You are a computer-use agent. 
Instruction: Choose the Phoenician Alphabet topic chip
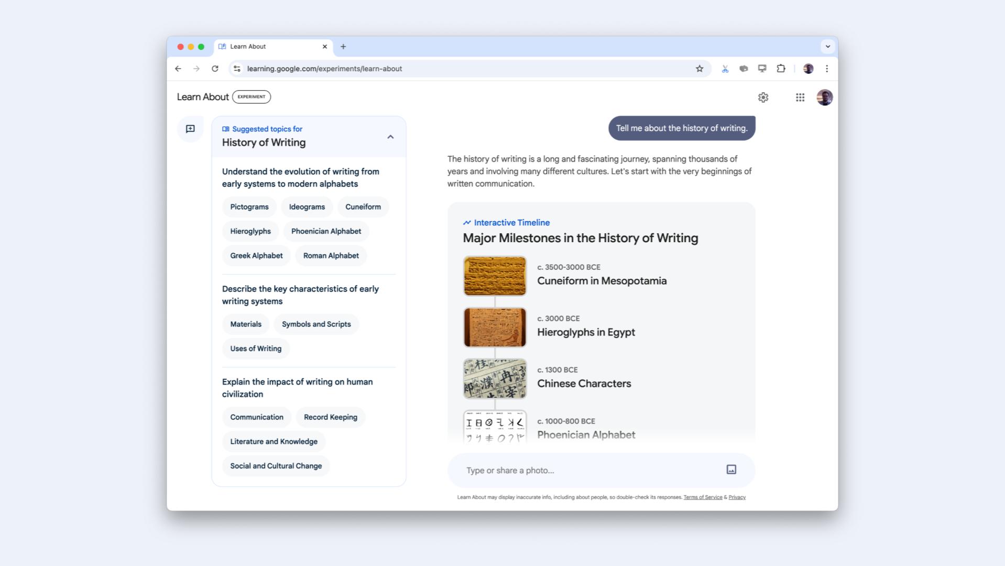coord(326,231)
